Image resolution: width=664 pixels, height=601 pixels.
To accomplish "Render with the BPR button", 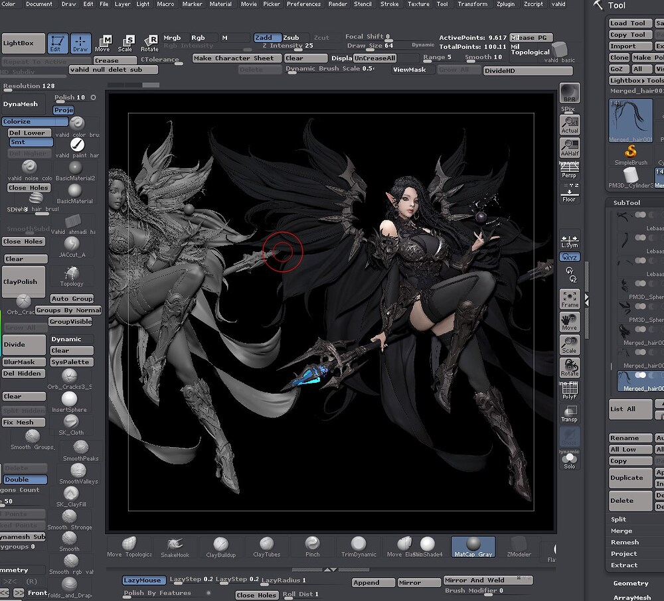I will pyautogui.click(x=570, y=93).
